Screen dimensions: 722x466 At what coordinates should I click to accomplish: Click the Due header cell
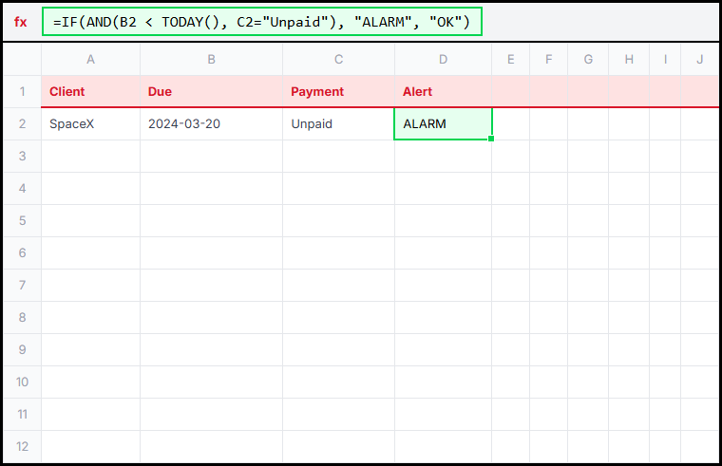211,92
